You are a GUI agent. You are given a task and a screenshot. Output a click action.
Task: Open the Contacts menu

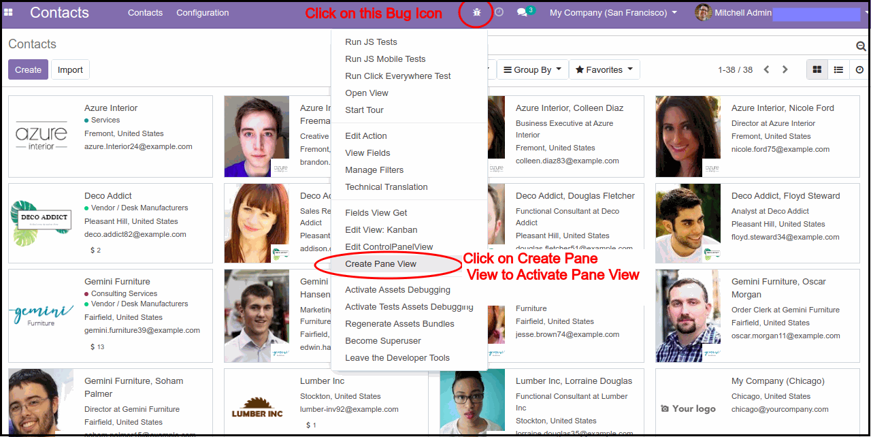[x=145, y=12]
